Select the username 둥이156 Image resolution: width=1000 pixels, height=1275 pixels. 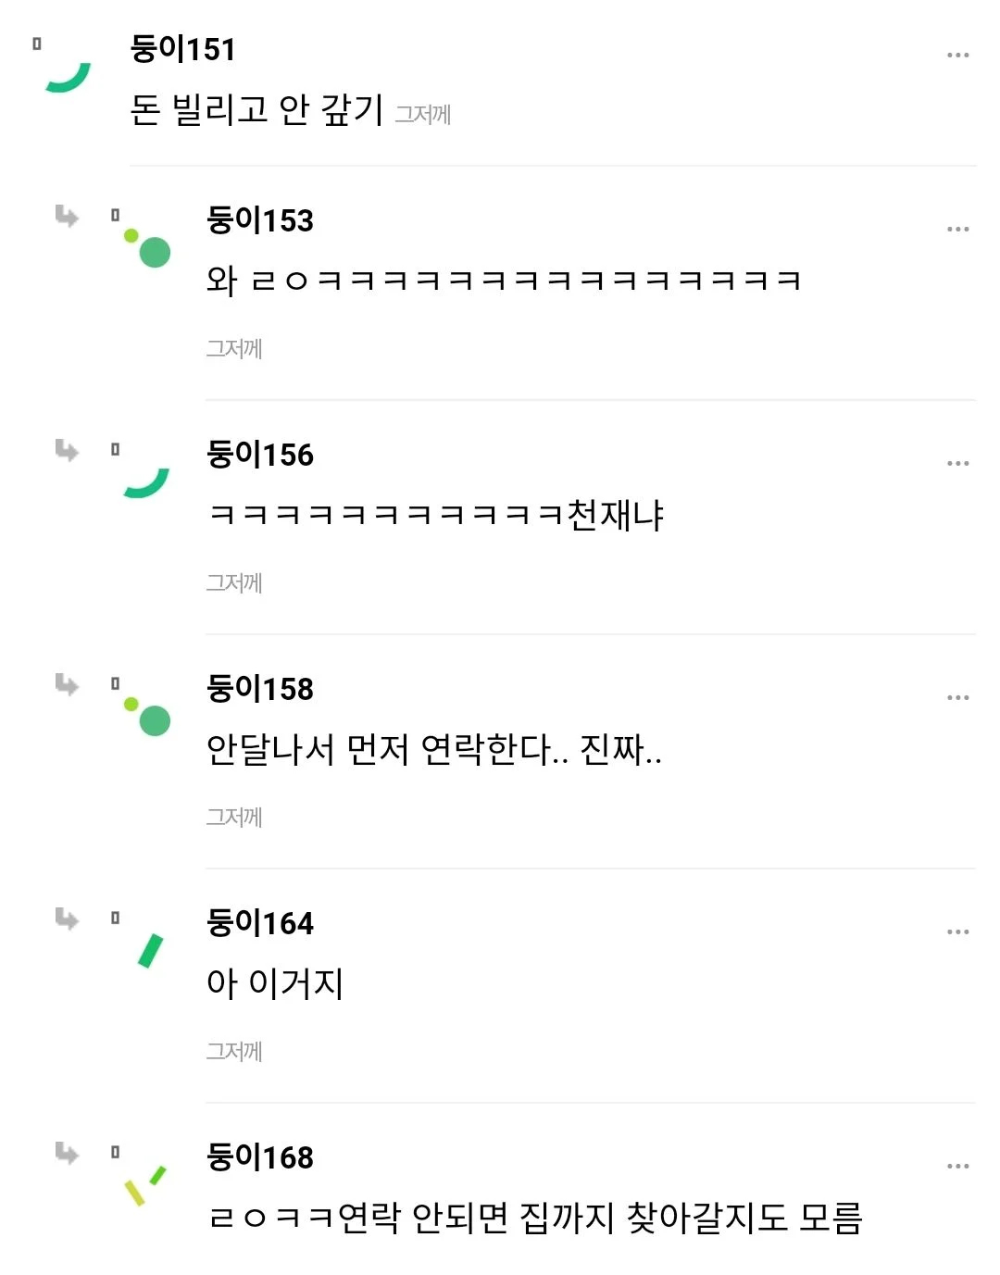[x=260, y=455]
